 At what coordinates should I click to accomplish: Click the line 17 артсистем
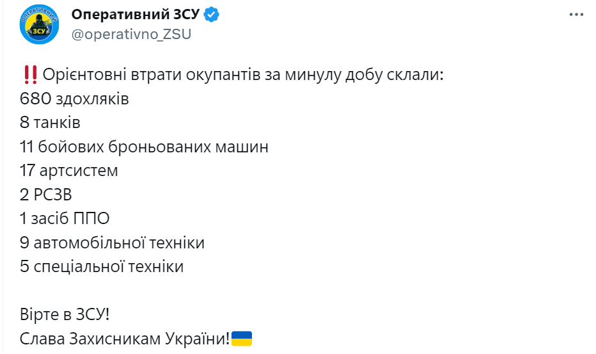[x=69, y=170]
